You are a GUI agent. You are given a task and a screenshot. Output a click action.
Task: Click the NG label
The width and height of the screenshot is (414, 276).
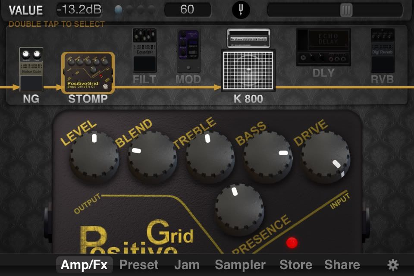pyautogui.click(x=31, y=99)
